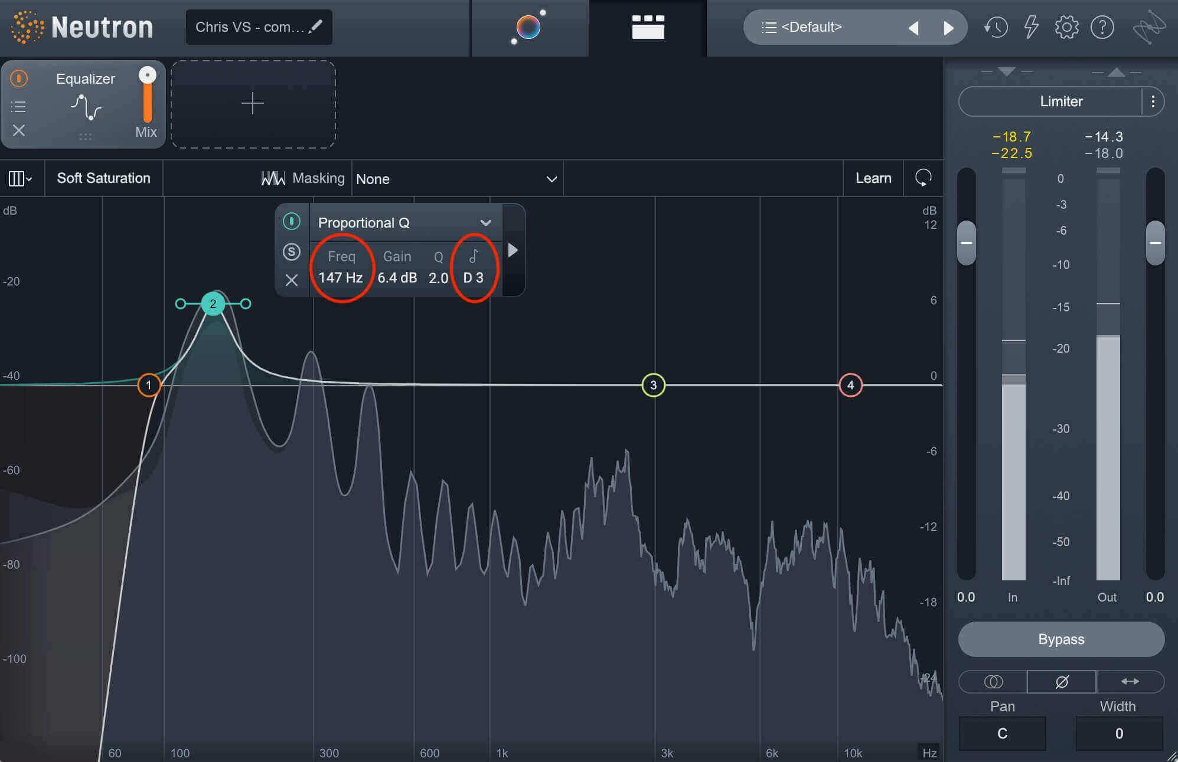Open the undo history icon
1178x762 pixels.
click(996, 27)
